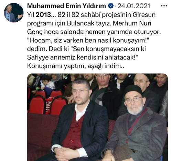Click the 24.01.2021 post date

(x=134, y=6)
